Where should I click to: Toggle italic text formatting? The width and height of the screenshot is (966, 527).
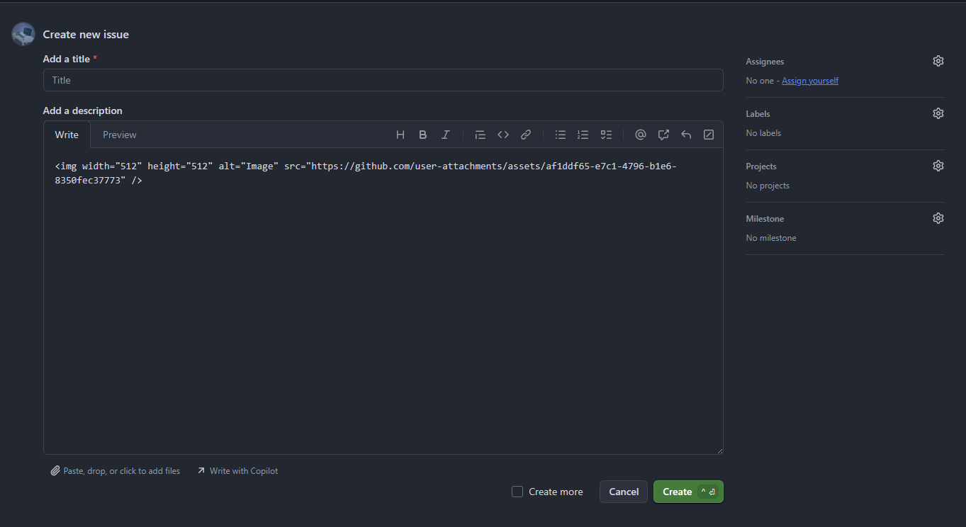coord(446,135)
